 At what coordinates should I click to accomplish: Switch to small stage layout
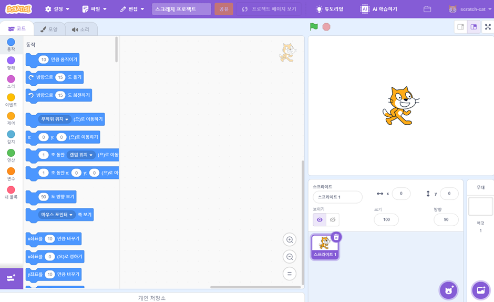click(x=460, y=27)
